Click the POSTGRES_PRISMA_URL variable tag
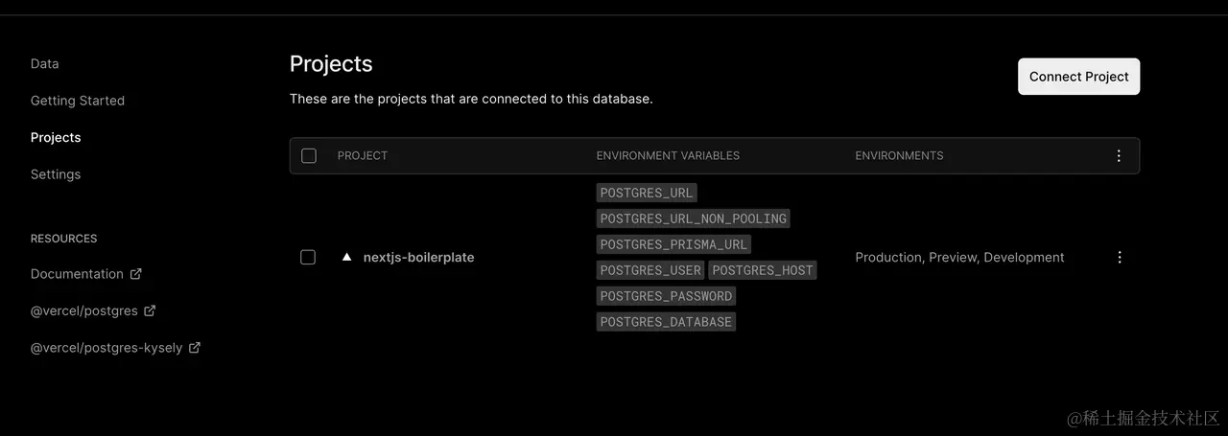This screenshot has width=1228, height=436. pos(673,244)
